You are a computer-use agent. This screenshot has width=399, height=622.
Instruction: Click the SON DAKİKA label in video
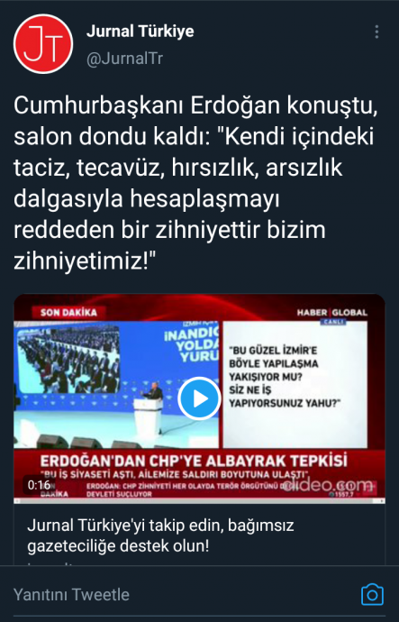pos(68,313)
